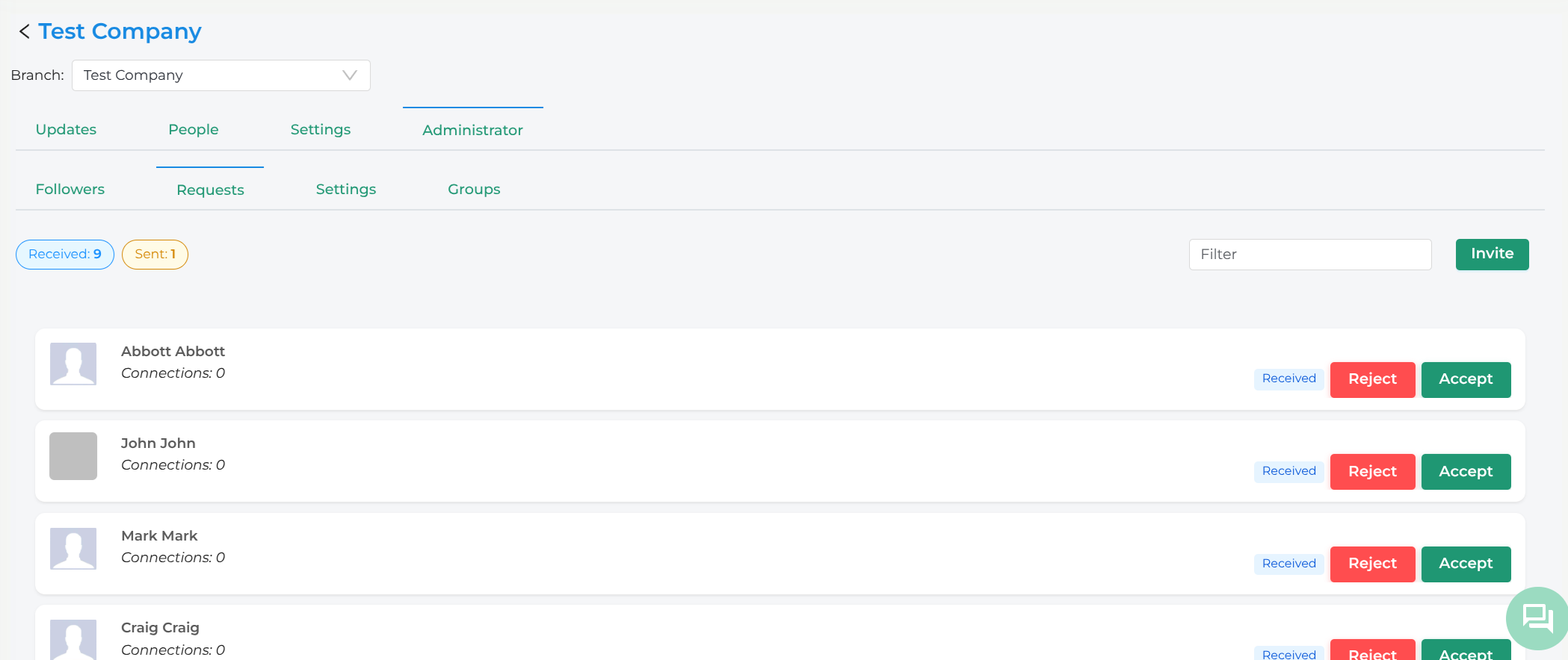Click Abbott Abbott's avatar image

73,364
